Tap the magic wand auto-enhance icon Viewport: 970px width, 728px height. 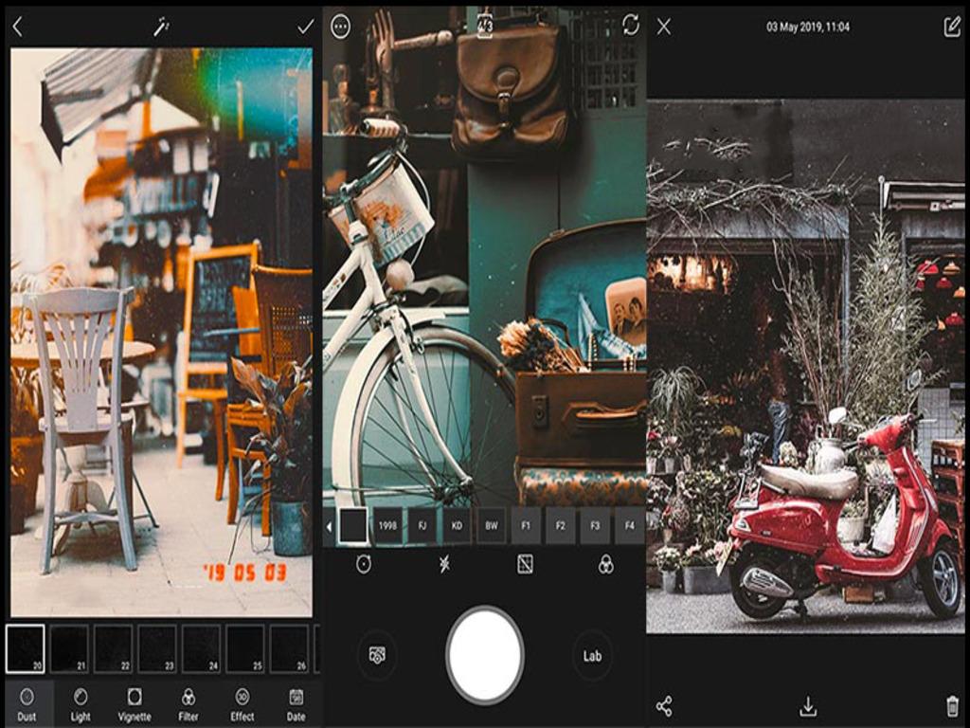pyautogui.click(x=160, y=27)
